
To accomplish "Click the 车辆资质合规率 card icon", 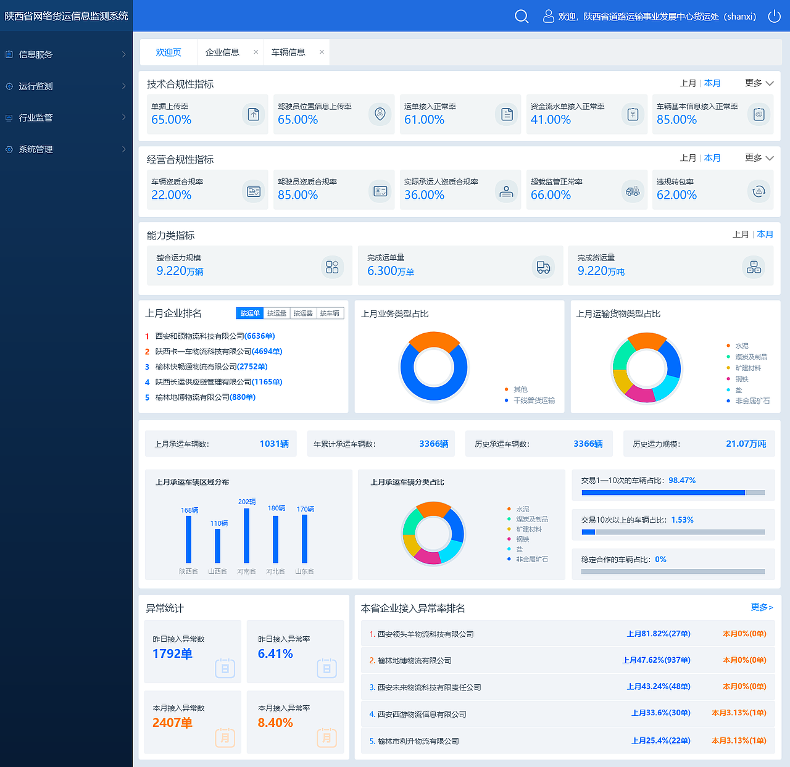I will coord(254,191).
